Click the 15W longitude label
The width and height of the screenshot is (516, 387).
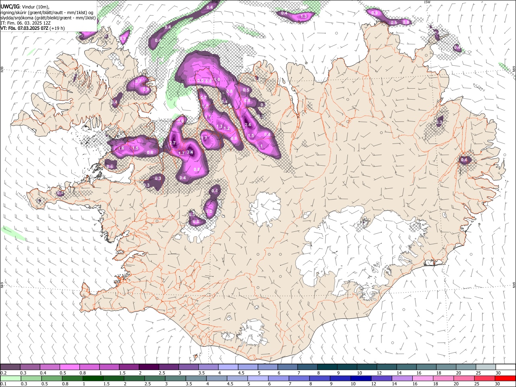coord(427,2)
